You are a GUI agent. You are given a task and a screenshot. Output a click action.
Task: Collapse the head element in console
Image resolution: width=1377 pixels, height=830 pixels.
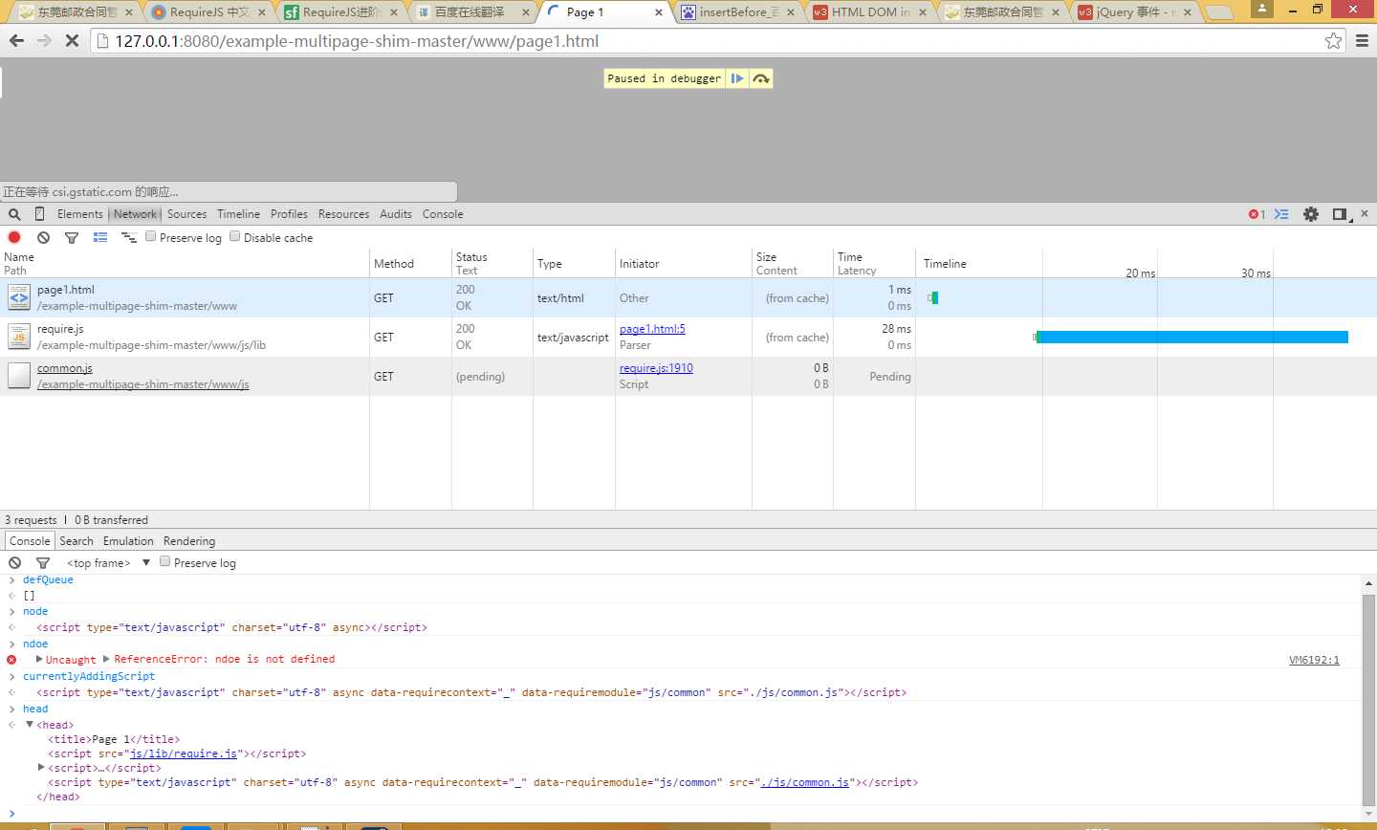tap(30, 725)
